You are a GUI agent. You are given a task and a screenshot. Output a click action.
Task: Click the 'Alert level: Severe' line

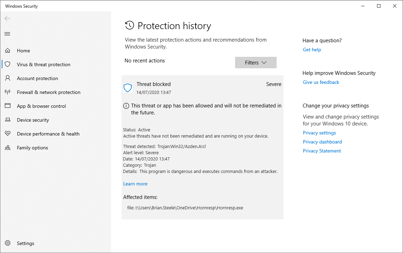coord(141,152)
